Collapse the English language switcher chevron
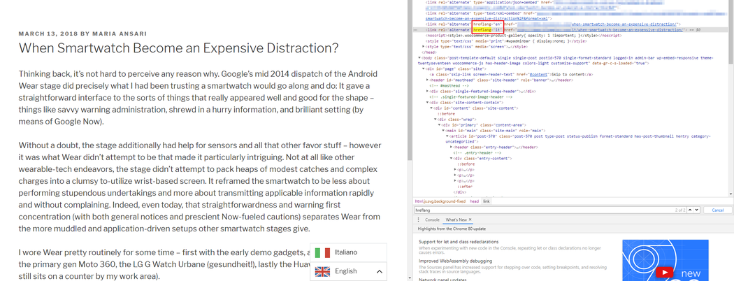734x281 pixels. click(379, 271)
